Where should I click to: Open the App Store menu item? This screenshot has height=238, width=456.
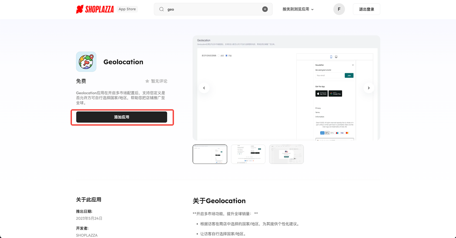[127, 9]
